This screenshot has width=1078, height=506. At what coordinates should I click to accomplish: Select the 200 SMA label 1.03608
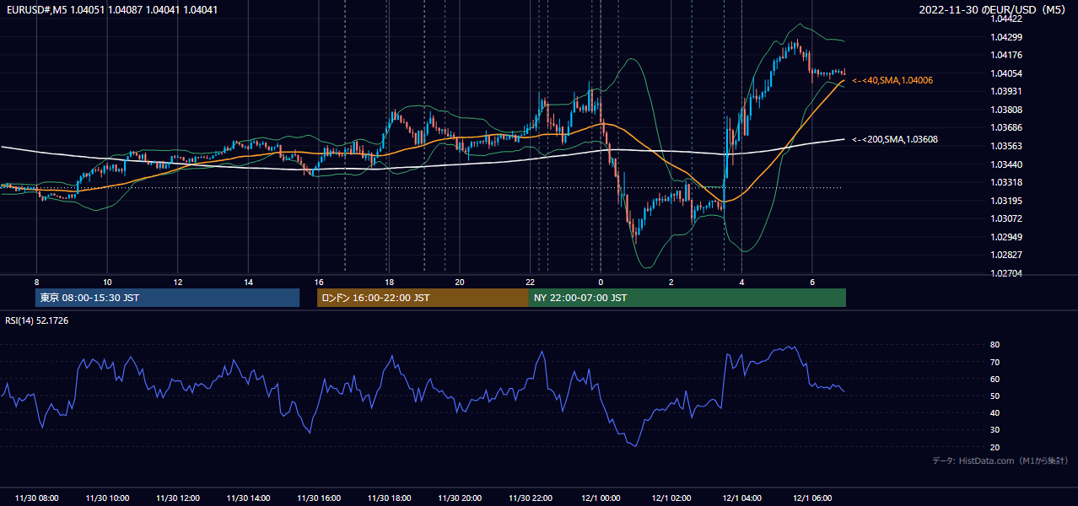895,139
